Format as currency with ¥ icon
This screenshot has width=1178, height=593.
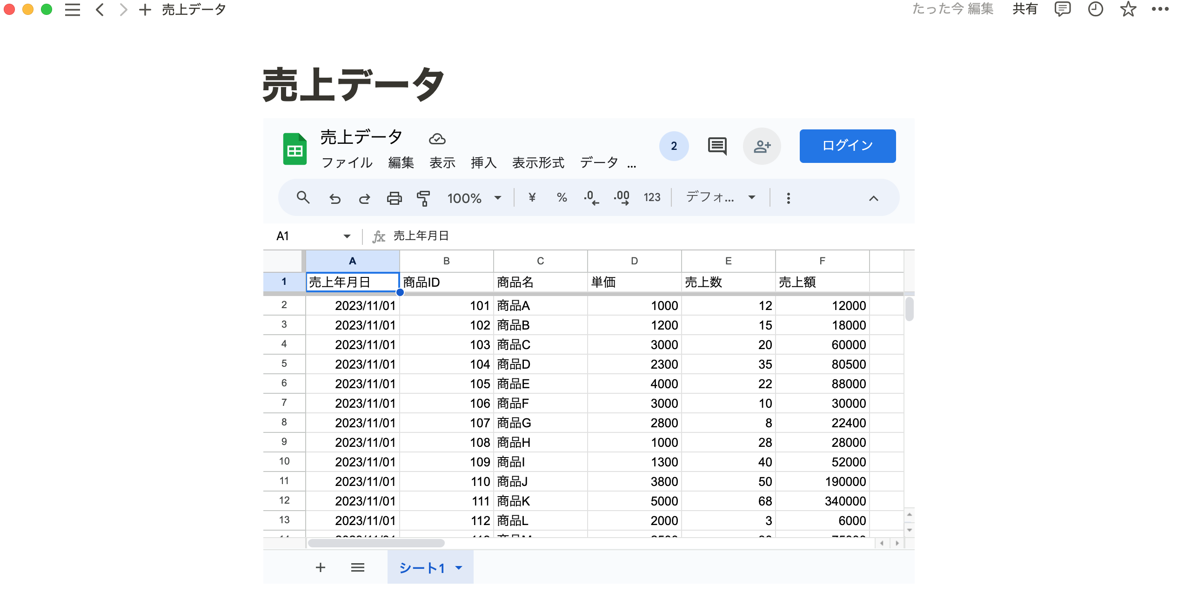(532, 198)
